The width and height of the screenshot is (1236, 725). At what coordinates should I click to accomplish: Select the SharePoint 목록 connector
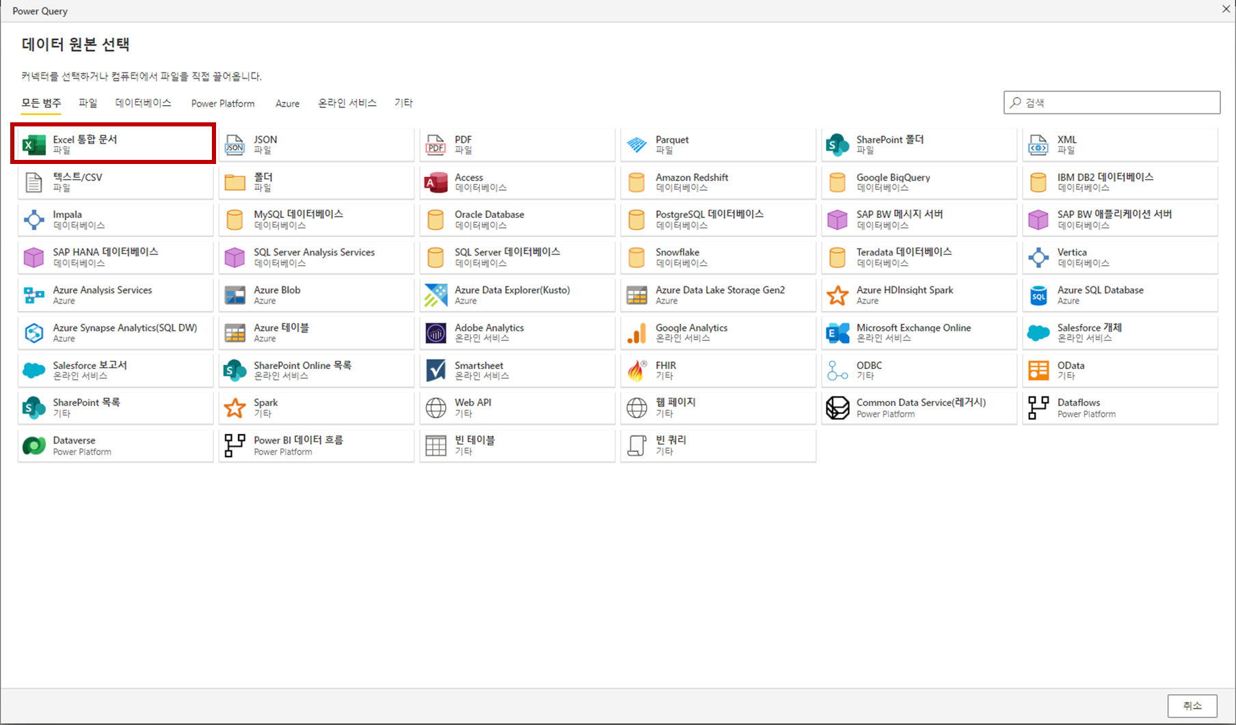tap(116, 408)
